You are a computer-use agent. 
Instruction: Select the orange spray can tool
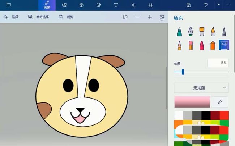(213, 45)
